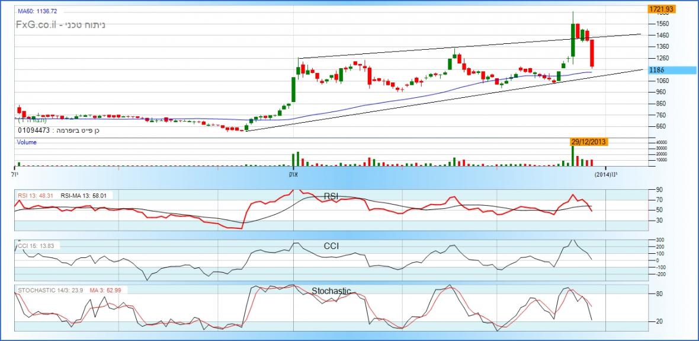
Task: Click the 01094473 security ID label
Action: pyautogui.click(x=34, y=130)
